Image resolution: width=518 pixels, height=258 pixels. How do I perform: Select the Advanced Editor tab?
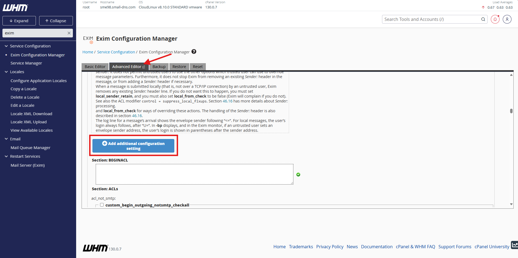click(129, 67)
